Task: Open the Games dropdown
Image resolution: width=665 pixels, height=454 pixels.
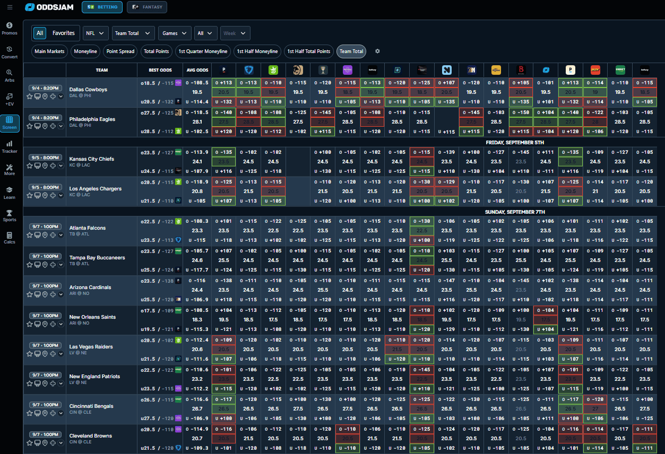Action: tap(175, 33)
